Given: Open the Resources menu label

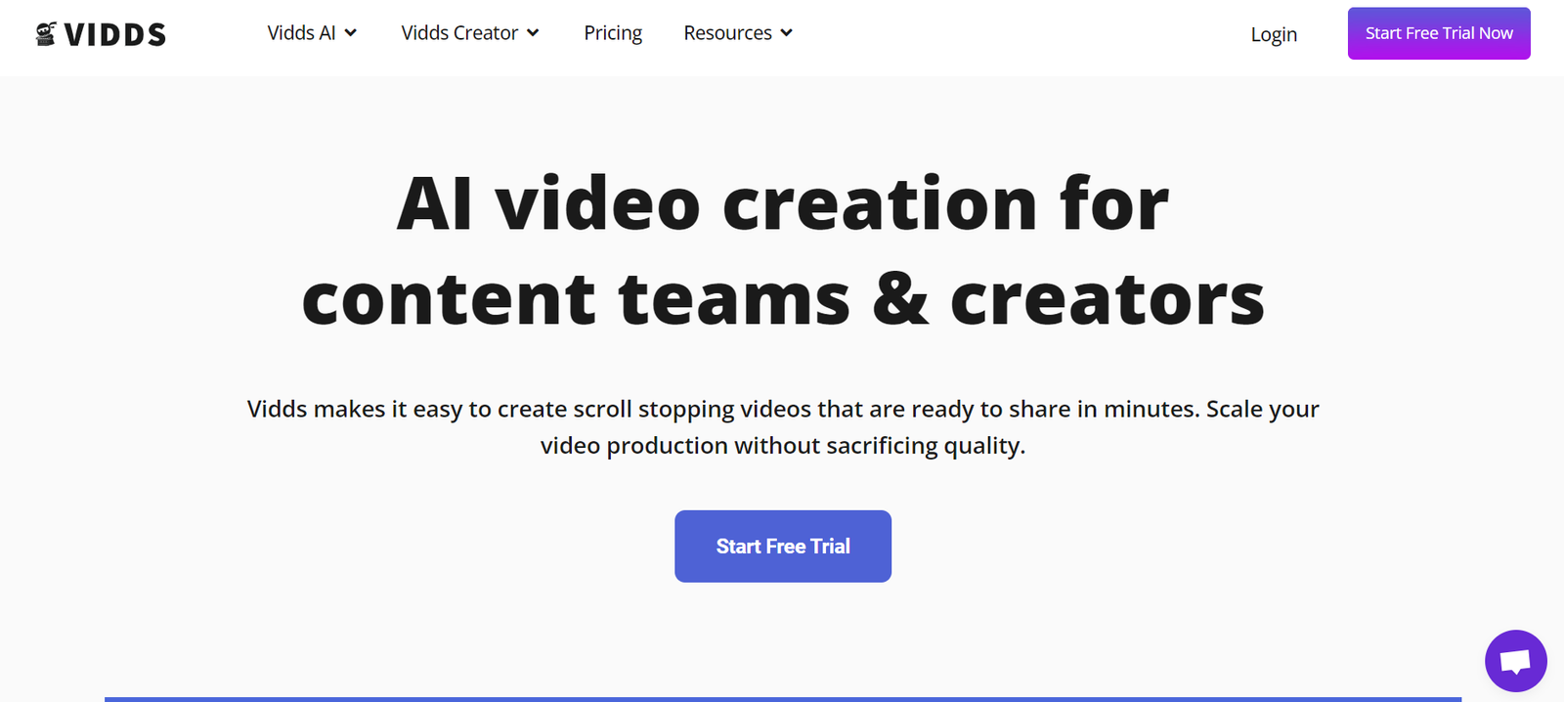Looking at the screenshot, I should coord(727,33).
